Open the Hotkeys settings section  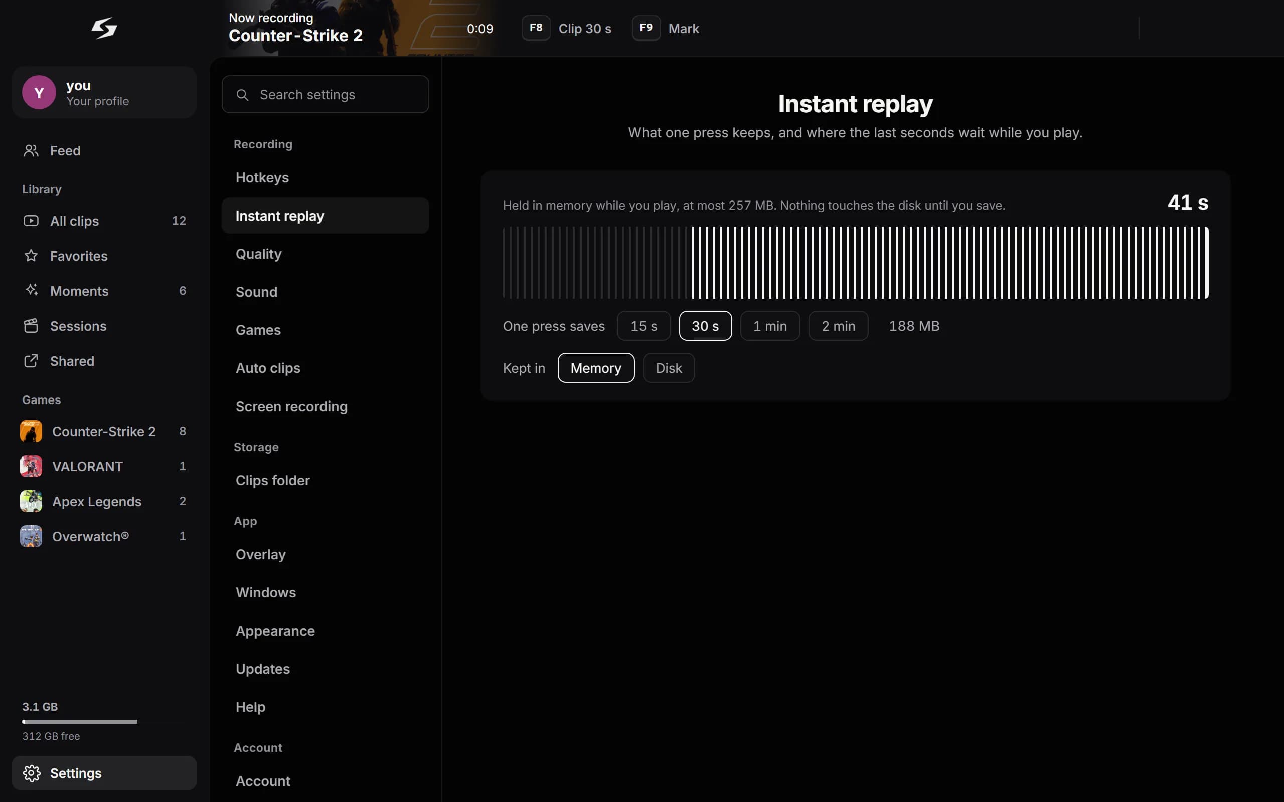click(x=325, y=177)
